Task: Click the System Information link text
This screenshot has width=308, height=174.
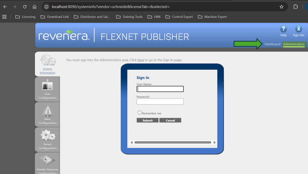Action: (47, 71)
